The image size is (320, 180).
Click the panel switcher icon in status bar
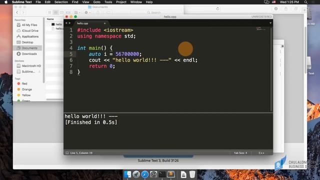coord(67,153)
